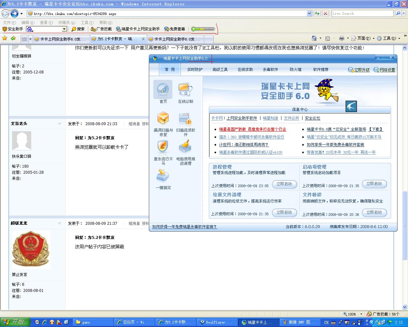
Task: Open the 首页 icon in the Rising window
Action: point(163,92)
